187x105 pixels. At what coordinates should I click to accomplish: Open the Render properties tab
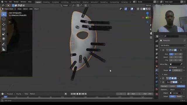click(157, 46)
